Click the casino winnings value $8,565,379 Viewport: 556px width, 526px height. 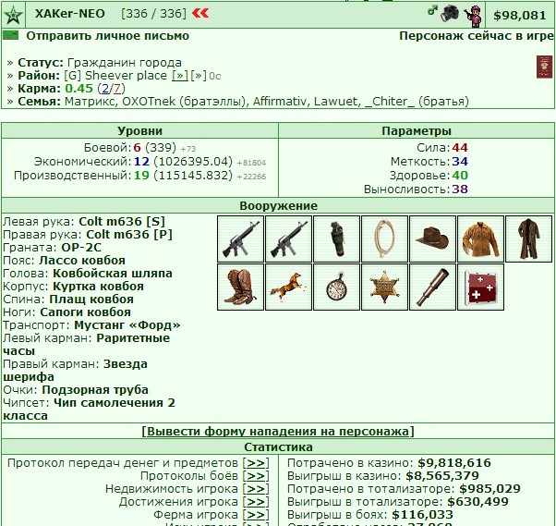[442, 475]
